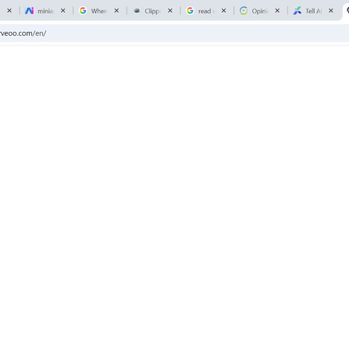Close the 'Clipp' tab
This screenshot has width=349, height=349.
pyautogui.click(x=170, y=11)
